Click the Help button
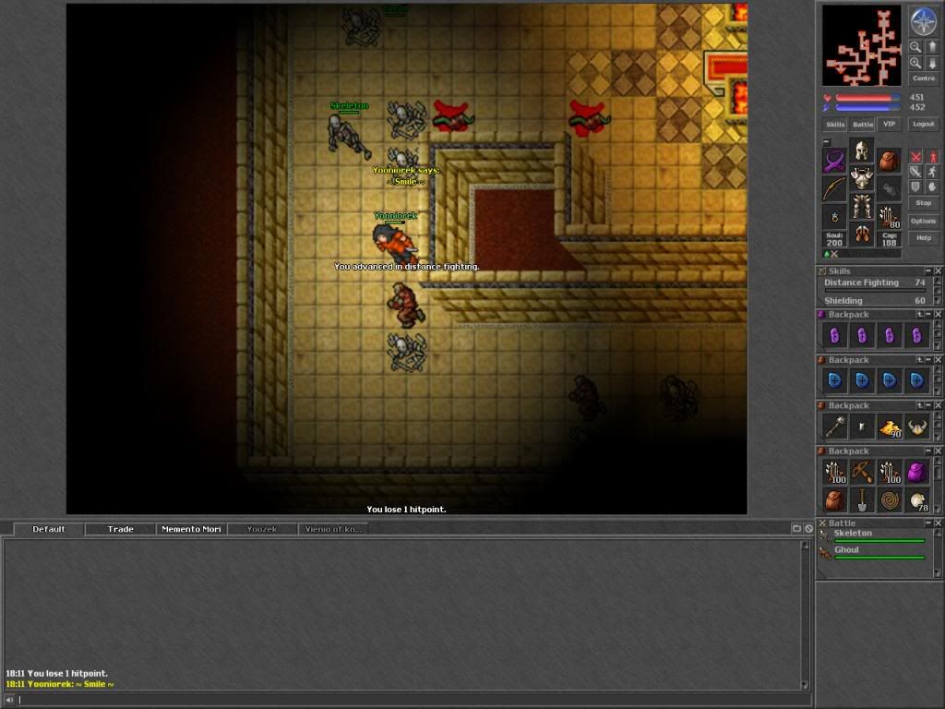The width and height of the screenshot is (945, 709). click(x=923, y=237)
